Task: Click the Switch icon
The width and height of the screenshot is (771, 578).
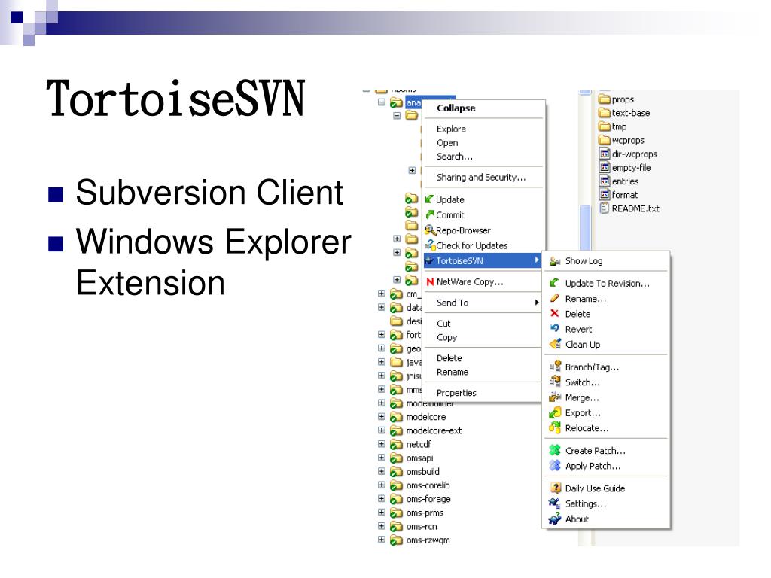Action: (555, 382)
